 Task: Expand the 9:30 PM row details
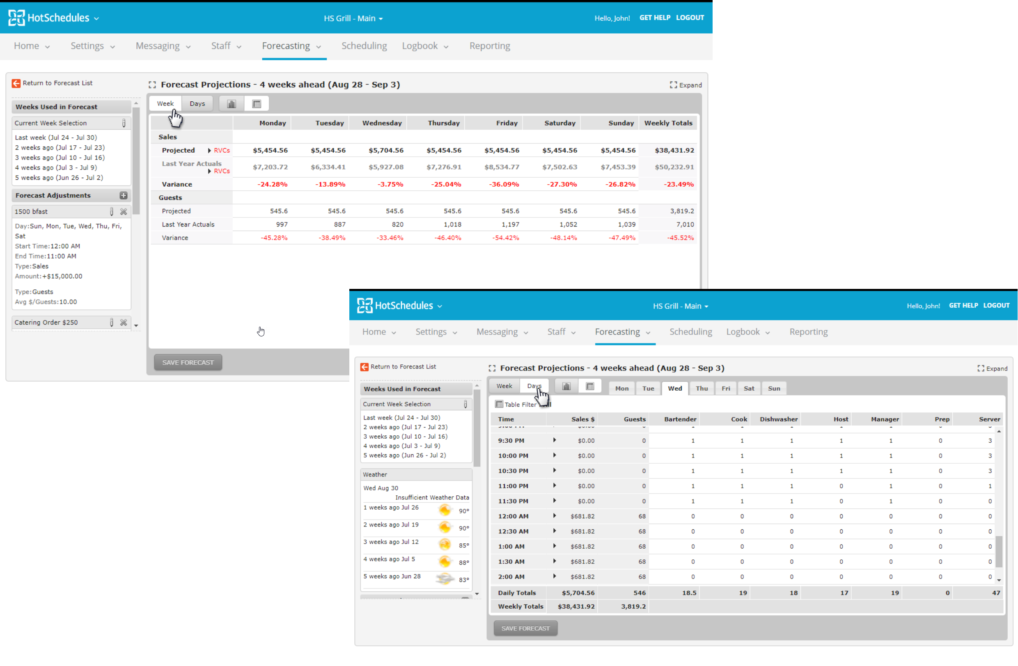(554, 440)
